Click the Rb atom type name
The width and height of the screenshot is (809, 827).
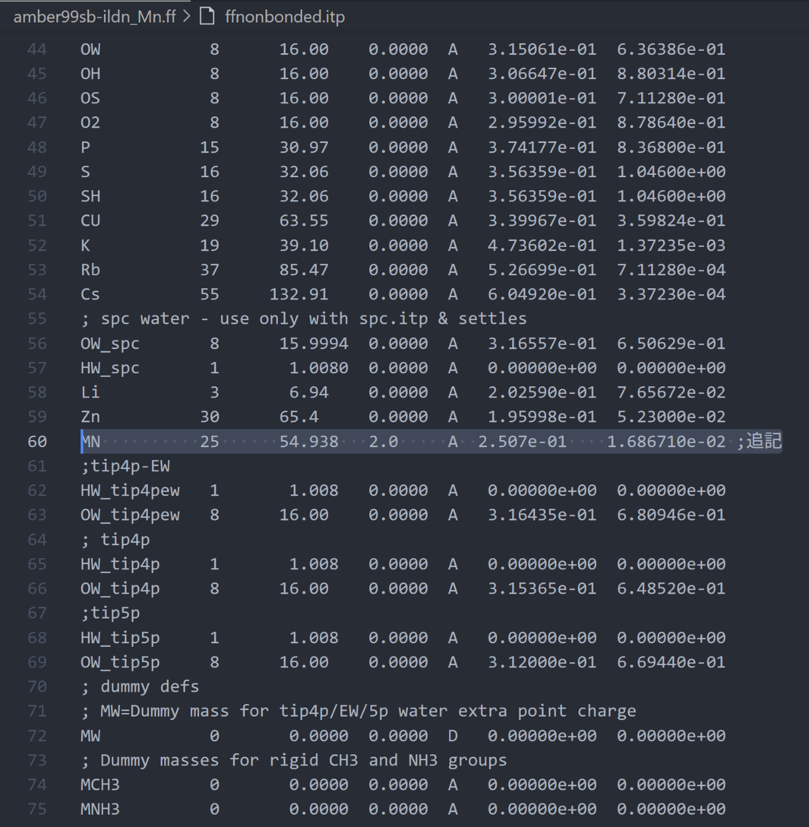pos(90,270)
